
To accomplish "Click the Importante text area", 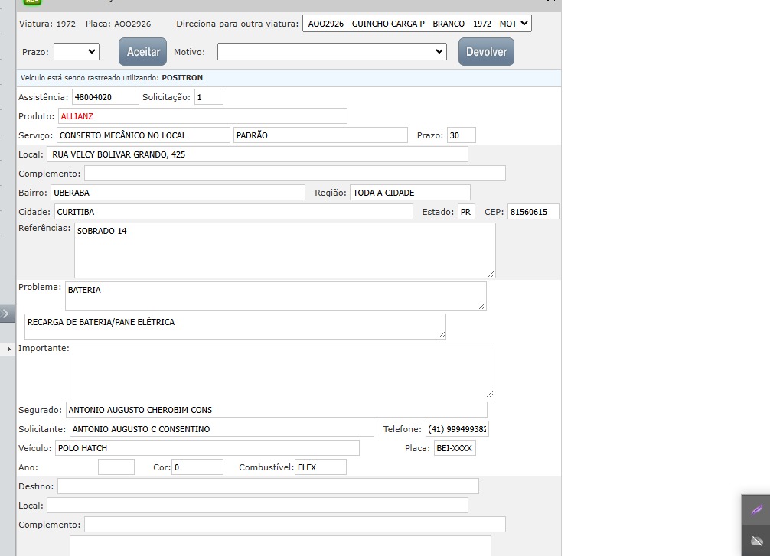I will pos(283,370).
